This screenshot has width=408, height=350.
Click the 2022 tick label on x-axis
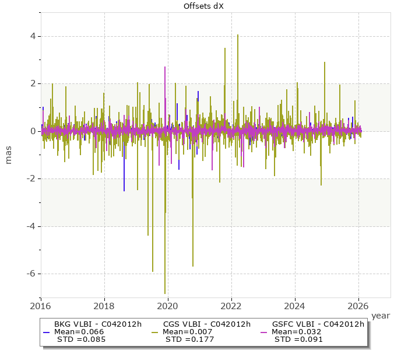pyautogui.click(x=231, y=305)
